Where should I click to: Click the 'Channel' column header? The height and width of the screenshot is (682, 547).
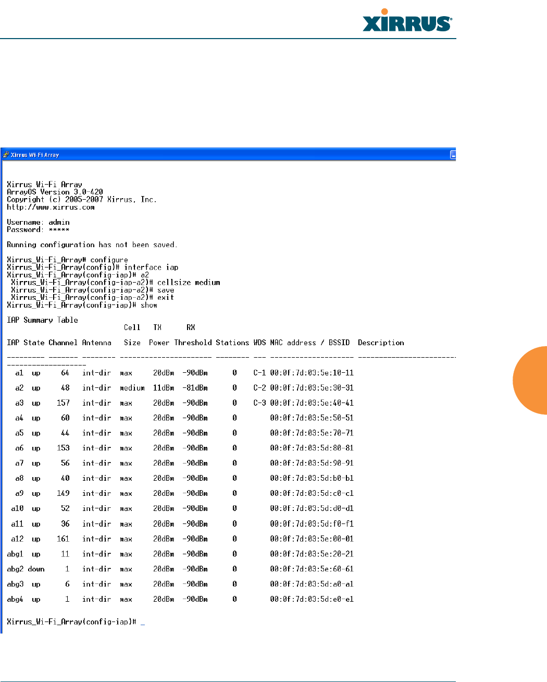(x=63, y=343)
